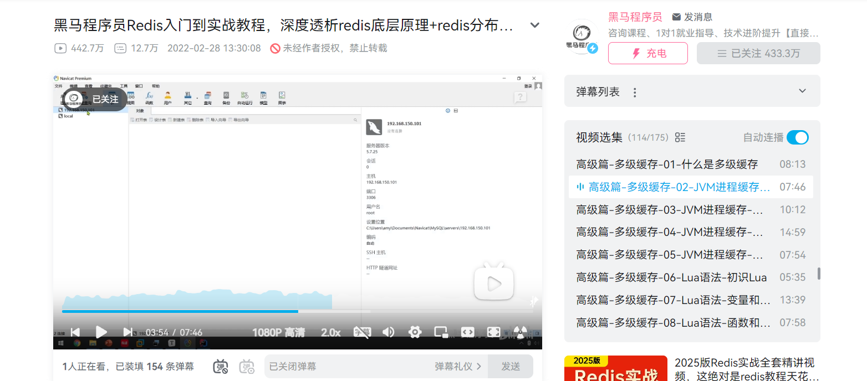Open the player settings gear
867x381 pixels.
(415, 332)
